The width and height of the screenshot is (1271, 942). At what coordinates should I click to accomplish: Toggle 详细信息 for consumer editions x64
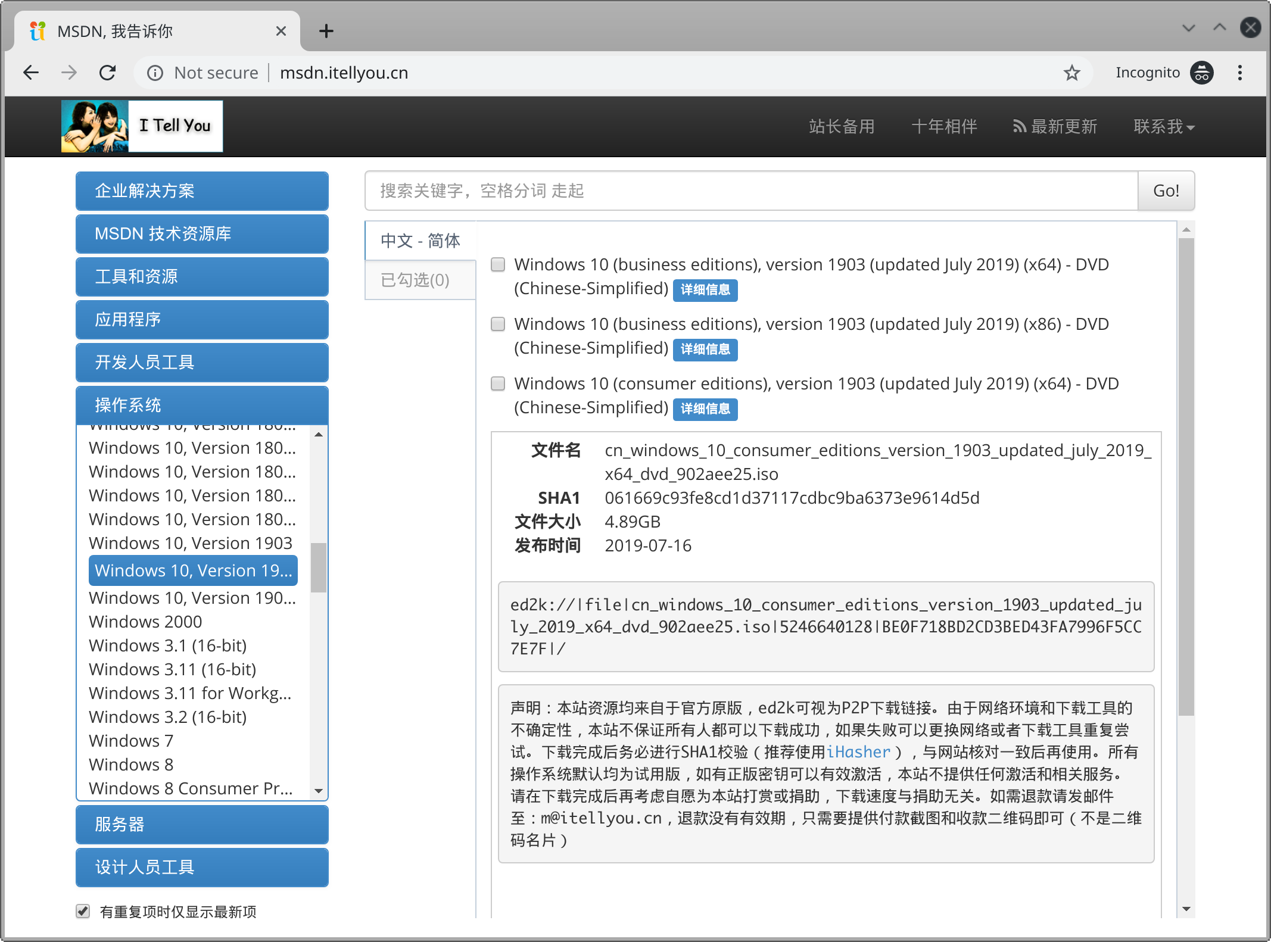705,409
